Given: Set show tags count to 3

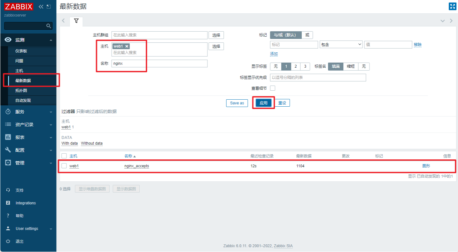Looking at the screenshot, I should (x=305, y=66).
